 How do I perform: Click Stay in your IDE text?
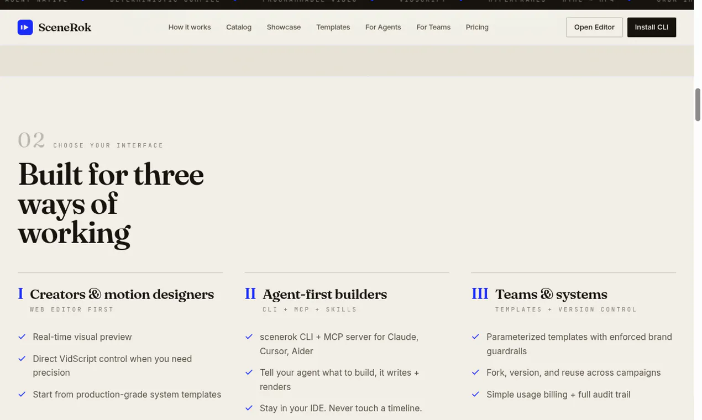[341, 408]
